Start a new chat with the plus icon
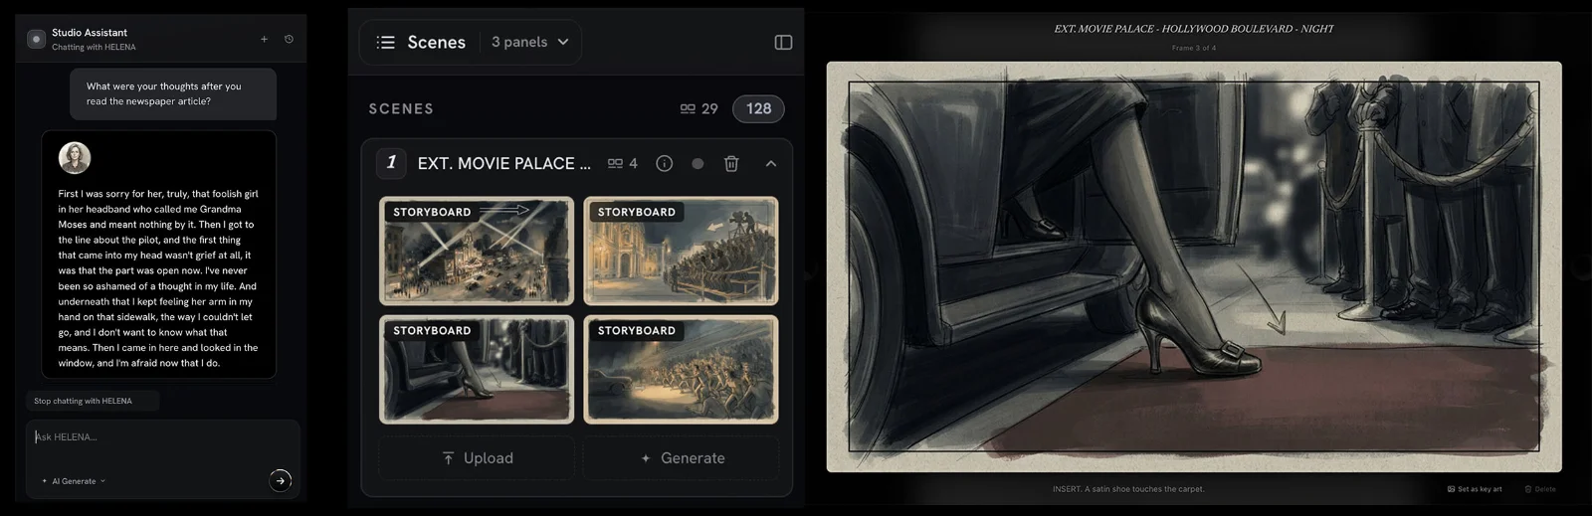Screen dimensions: 1592x516 (264, 39)
